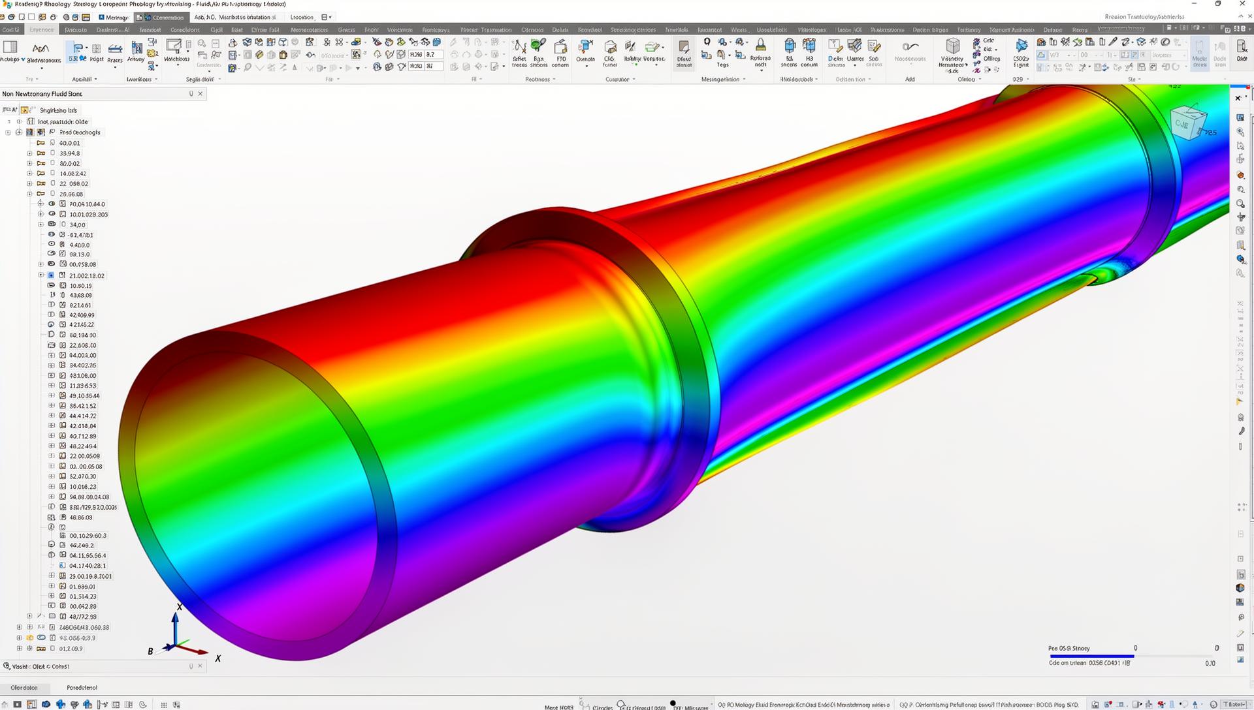The image size is (1254, 710).
Task: Switch to the 'Oferdotor' bottom tab
Action: (24, 688)
